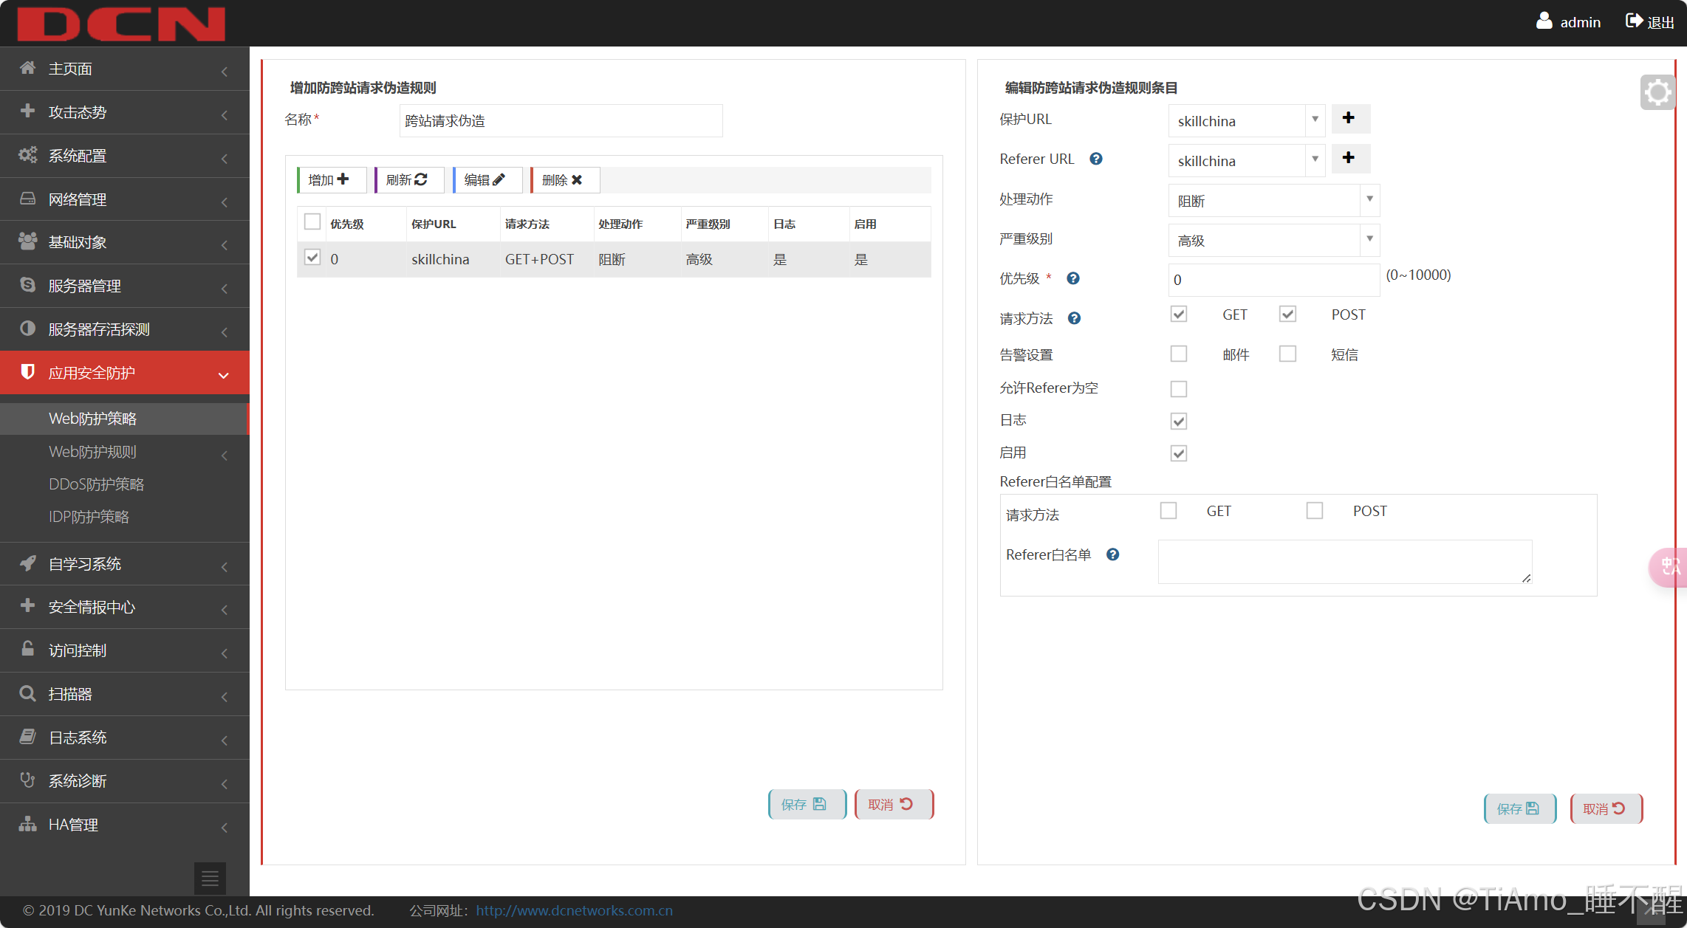The image size is (1687, 928).
Task: Uncheck the GET request method checkbox
Action: [x=1179, y=314]
